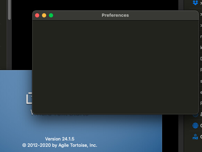The image size is (202, 152).
Task: Click the partially hidden circular icon above the globe
Action: point(195,115)
